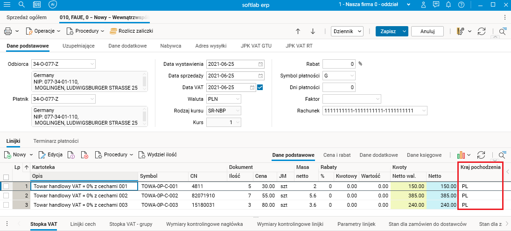Open the Operacje menu
Screen dimensions: 511x231
point(43,31)
